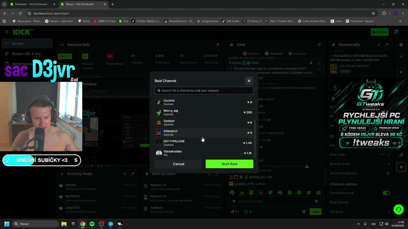
Task: Open the dashboard hamburger menu
Action: click(x=7, y=32)
